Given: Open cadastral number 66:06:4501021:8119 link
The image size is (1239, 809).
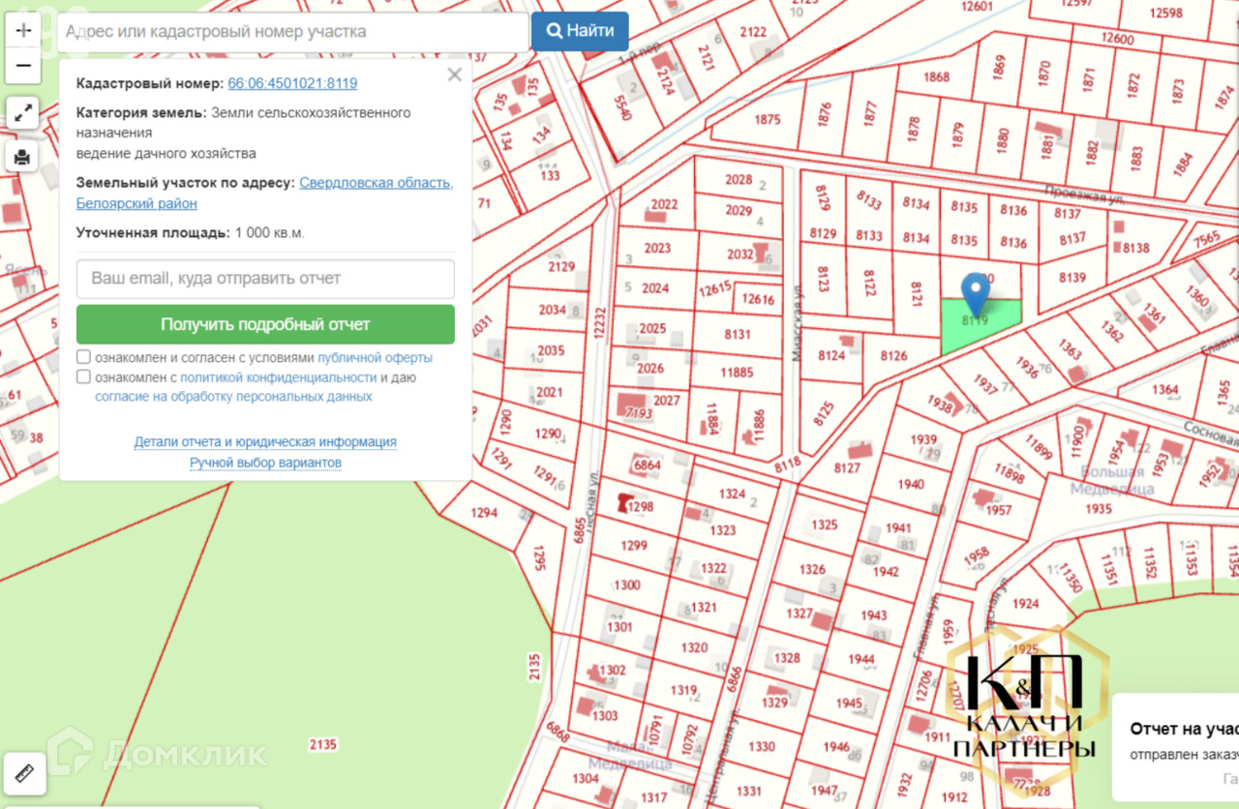Looking at the screenshot, I should (x=292, y=84).
